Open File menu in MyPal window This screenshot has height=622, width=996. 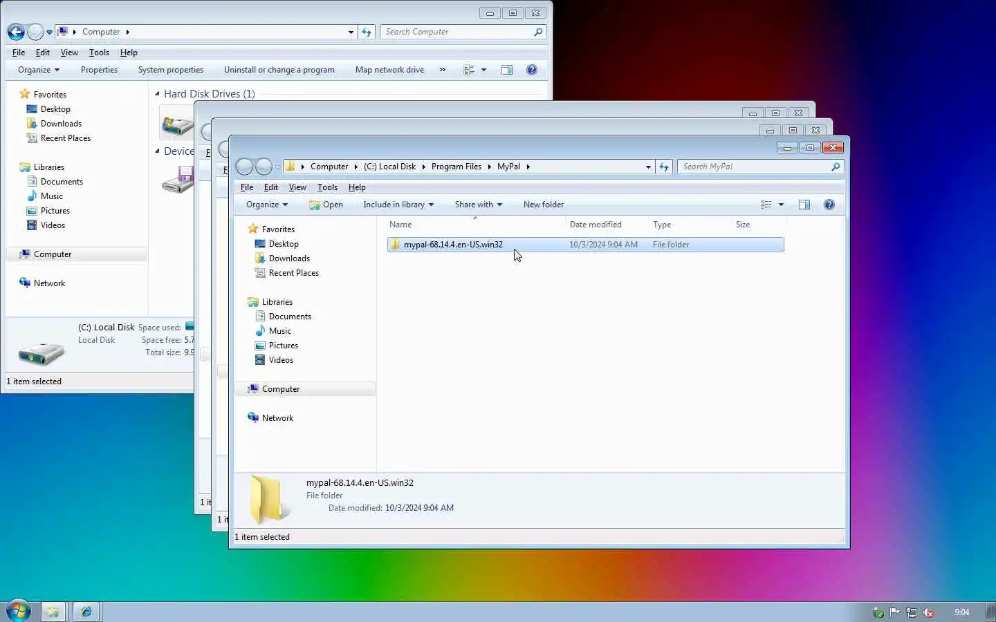click(x=247, y=187)
